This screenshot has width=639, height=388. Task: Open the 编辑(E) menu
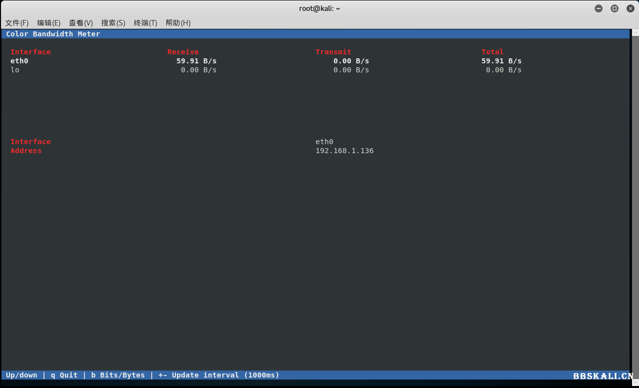pos(49,23)
